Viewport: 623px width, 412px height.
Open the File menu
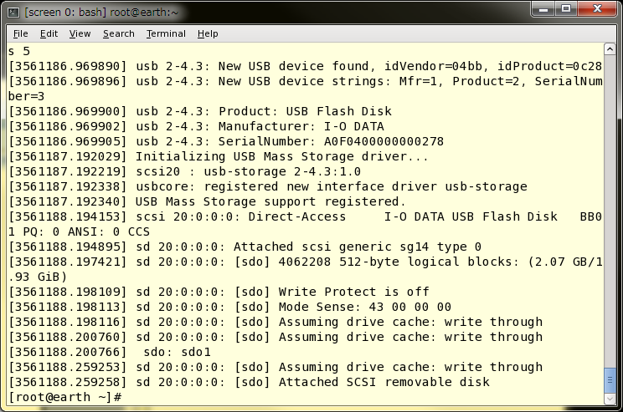21,33
